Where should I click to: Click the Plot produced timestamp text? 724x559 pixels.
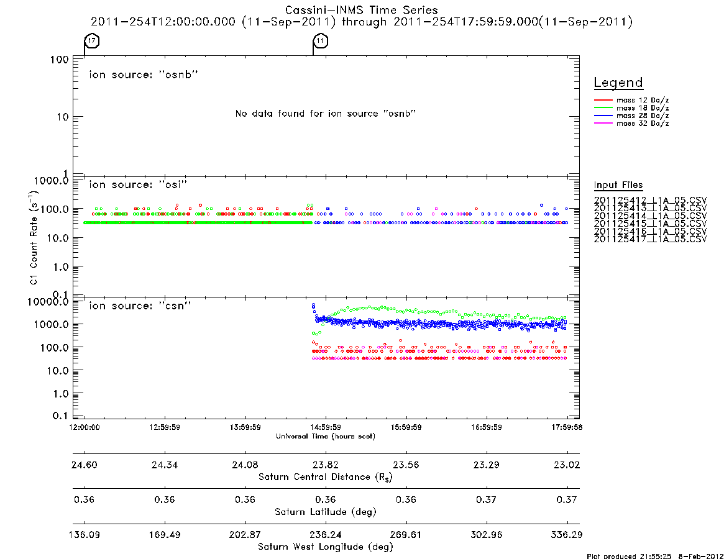pyautogui.click(x=655, y=556)
